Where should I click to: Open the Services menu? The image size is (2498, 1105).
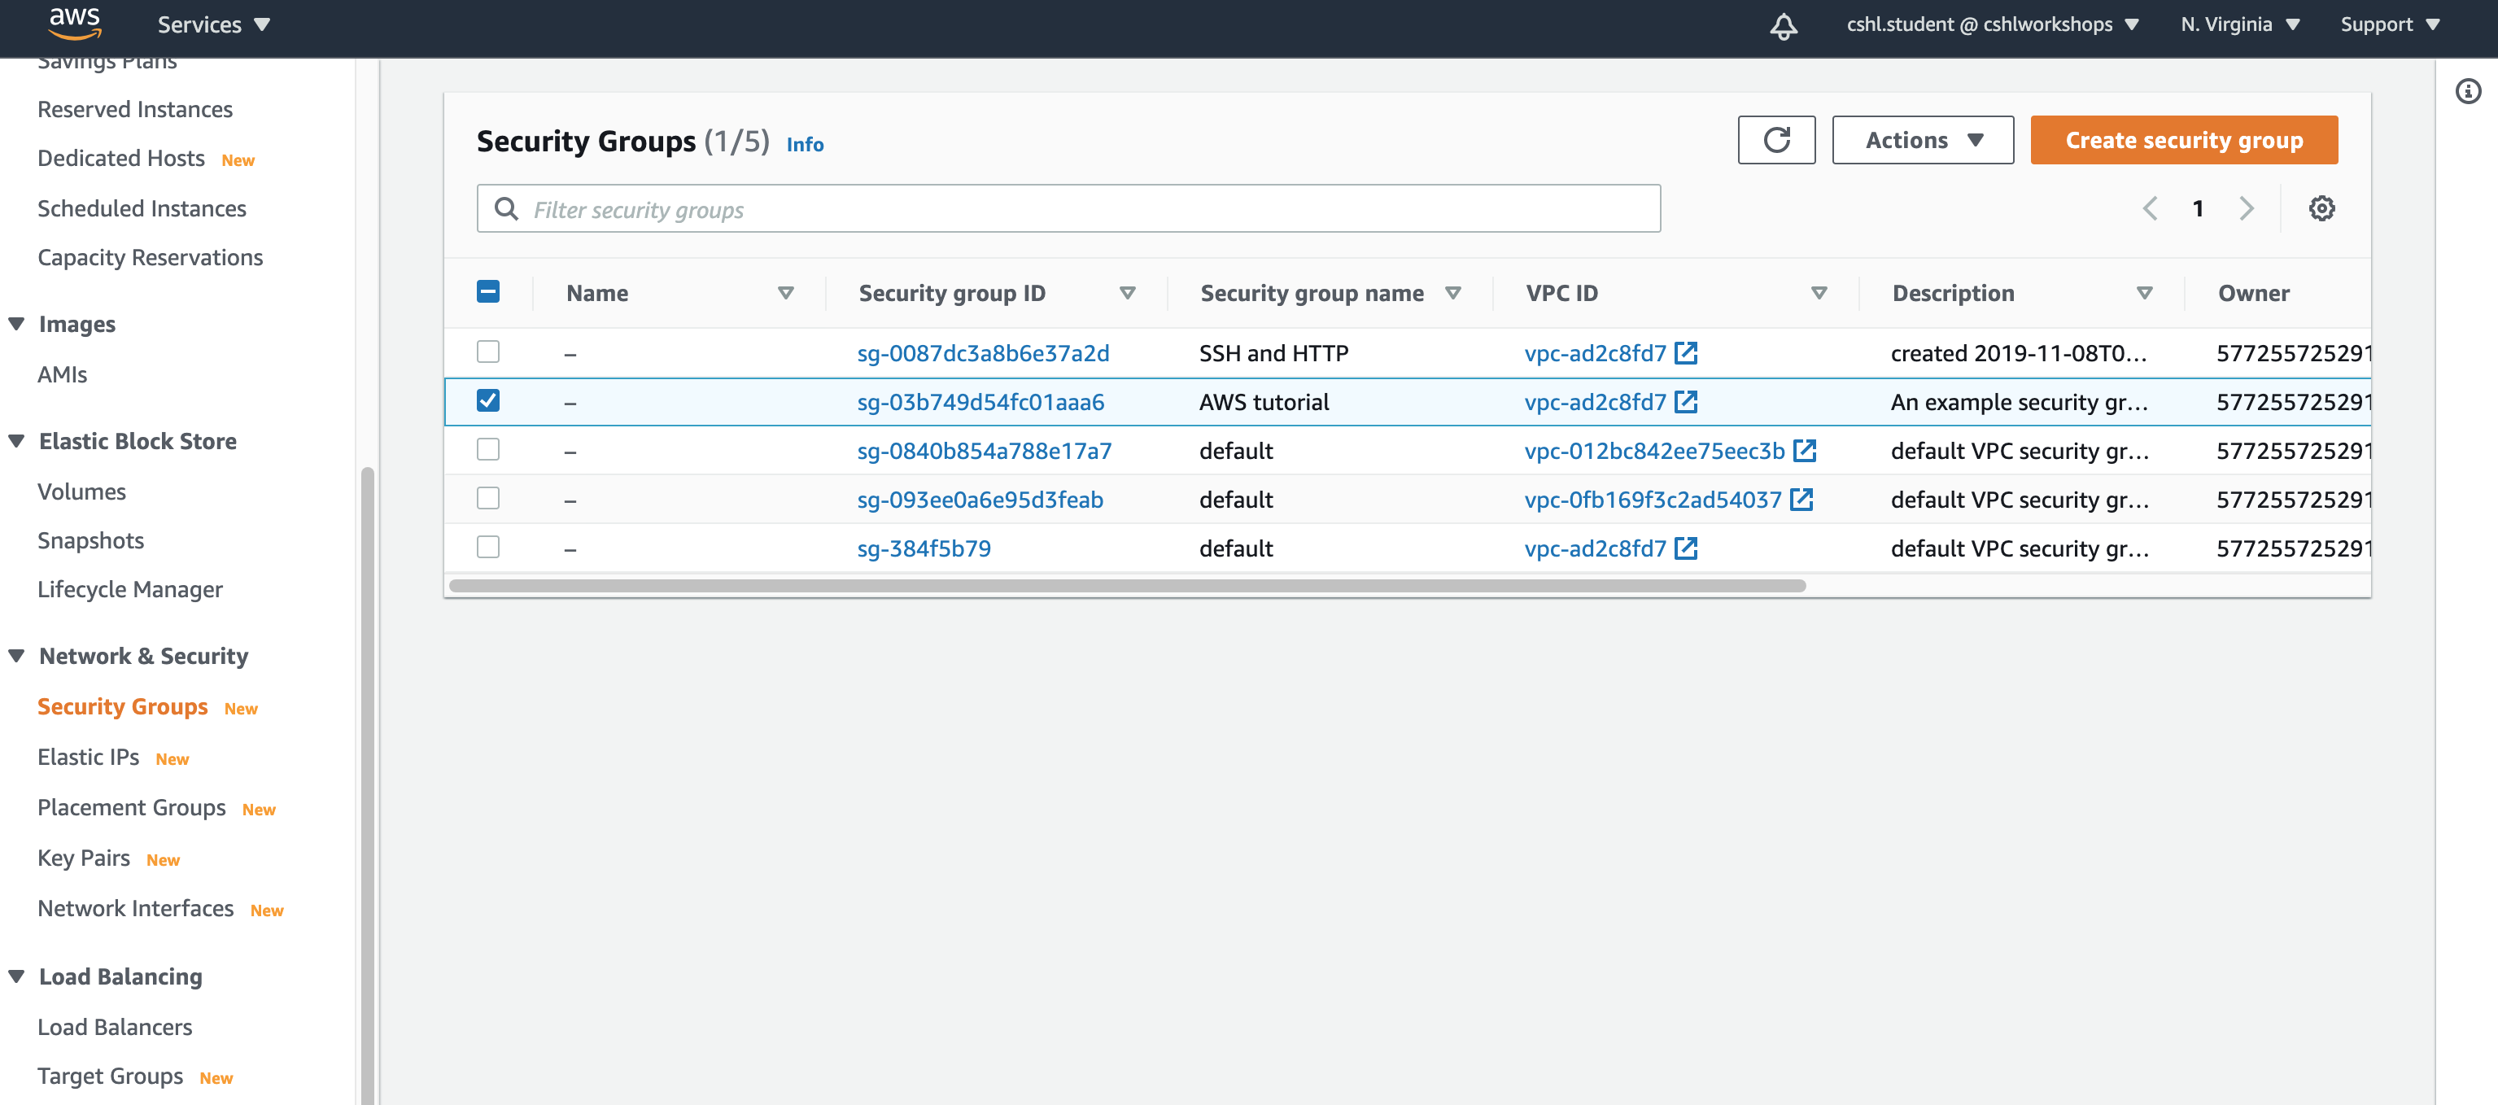pos(212,24)
